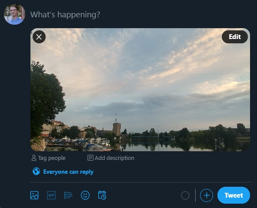
Task: Select the Add description link text
Action: coord(114,158)
